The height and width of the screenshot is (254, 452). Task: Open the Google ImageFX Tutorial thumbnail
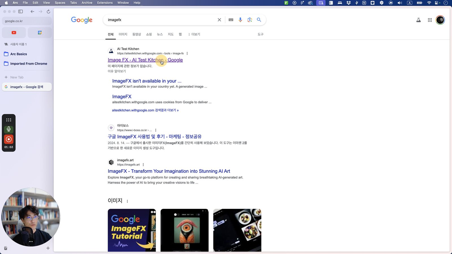click(x=132, y=230)
